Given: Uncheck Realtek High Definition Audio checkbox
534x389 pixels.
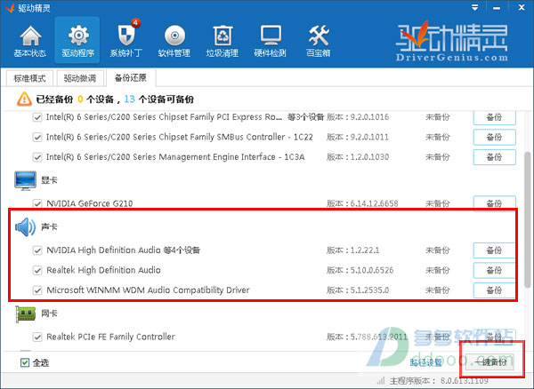Looking at the screenshot, I should click(37, 270).
